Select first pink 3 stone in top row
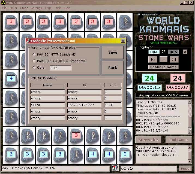The width and height of the screenshot is (195, 174). pyautogui.click(x=11, y=22)
